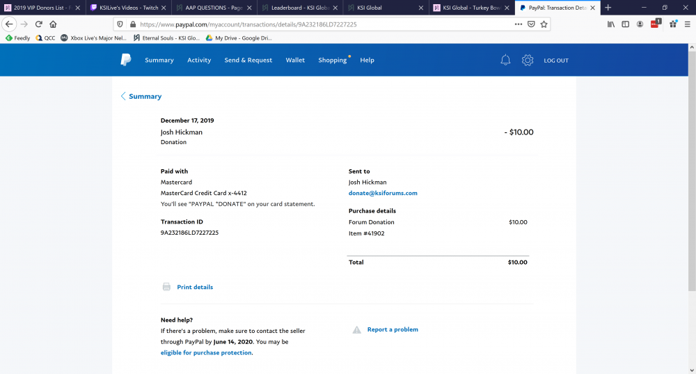Image resolution: width=696 pixels, height=374 pixels.
Task: Bookmark this page with the star icon
Action: pos(544,24)
